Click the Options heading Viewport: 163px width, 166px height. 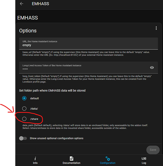coord(28,31)
